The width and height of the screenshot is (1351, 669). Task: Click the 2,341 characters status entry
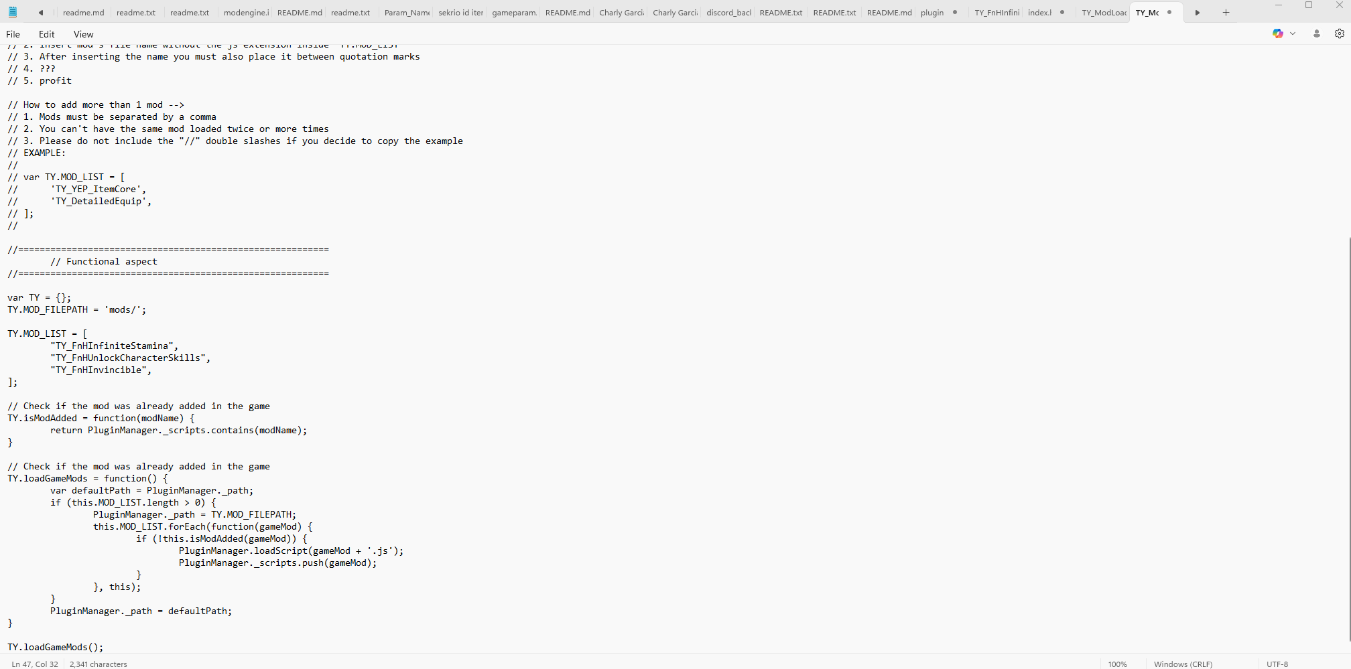[99, 664]
